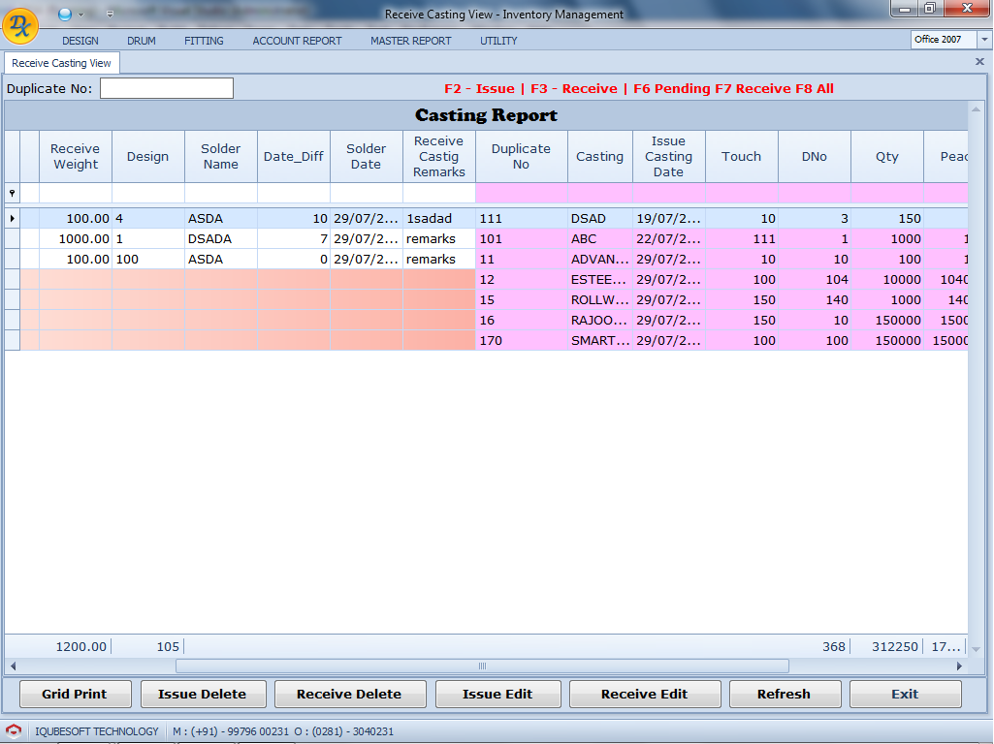Viewport: 994px width, 744px height.
Task: Open the quick access toolbar customize arrow
Action: pyautogui.click(x=110, y=15)
